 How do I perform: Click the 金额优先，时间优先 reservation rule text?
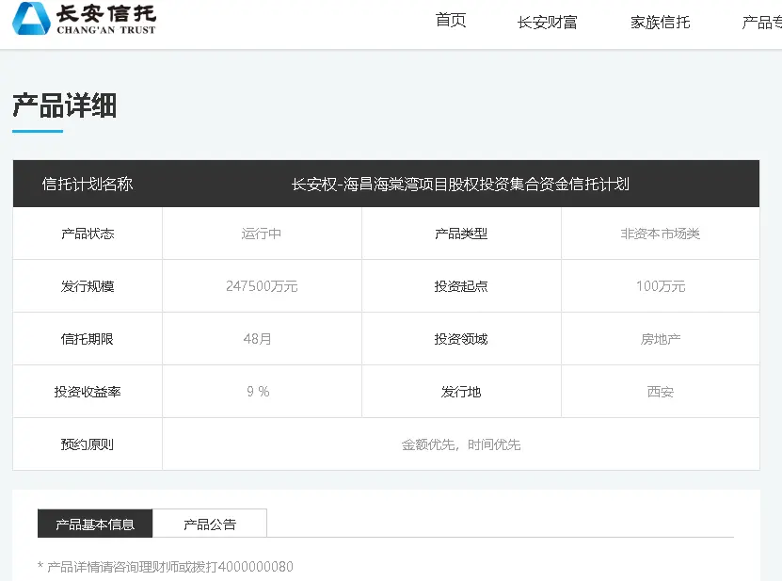point(460,444)
